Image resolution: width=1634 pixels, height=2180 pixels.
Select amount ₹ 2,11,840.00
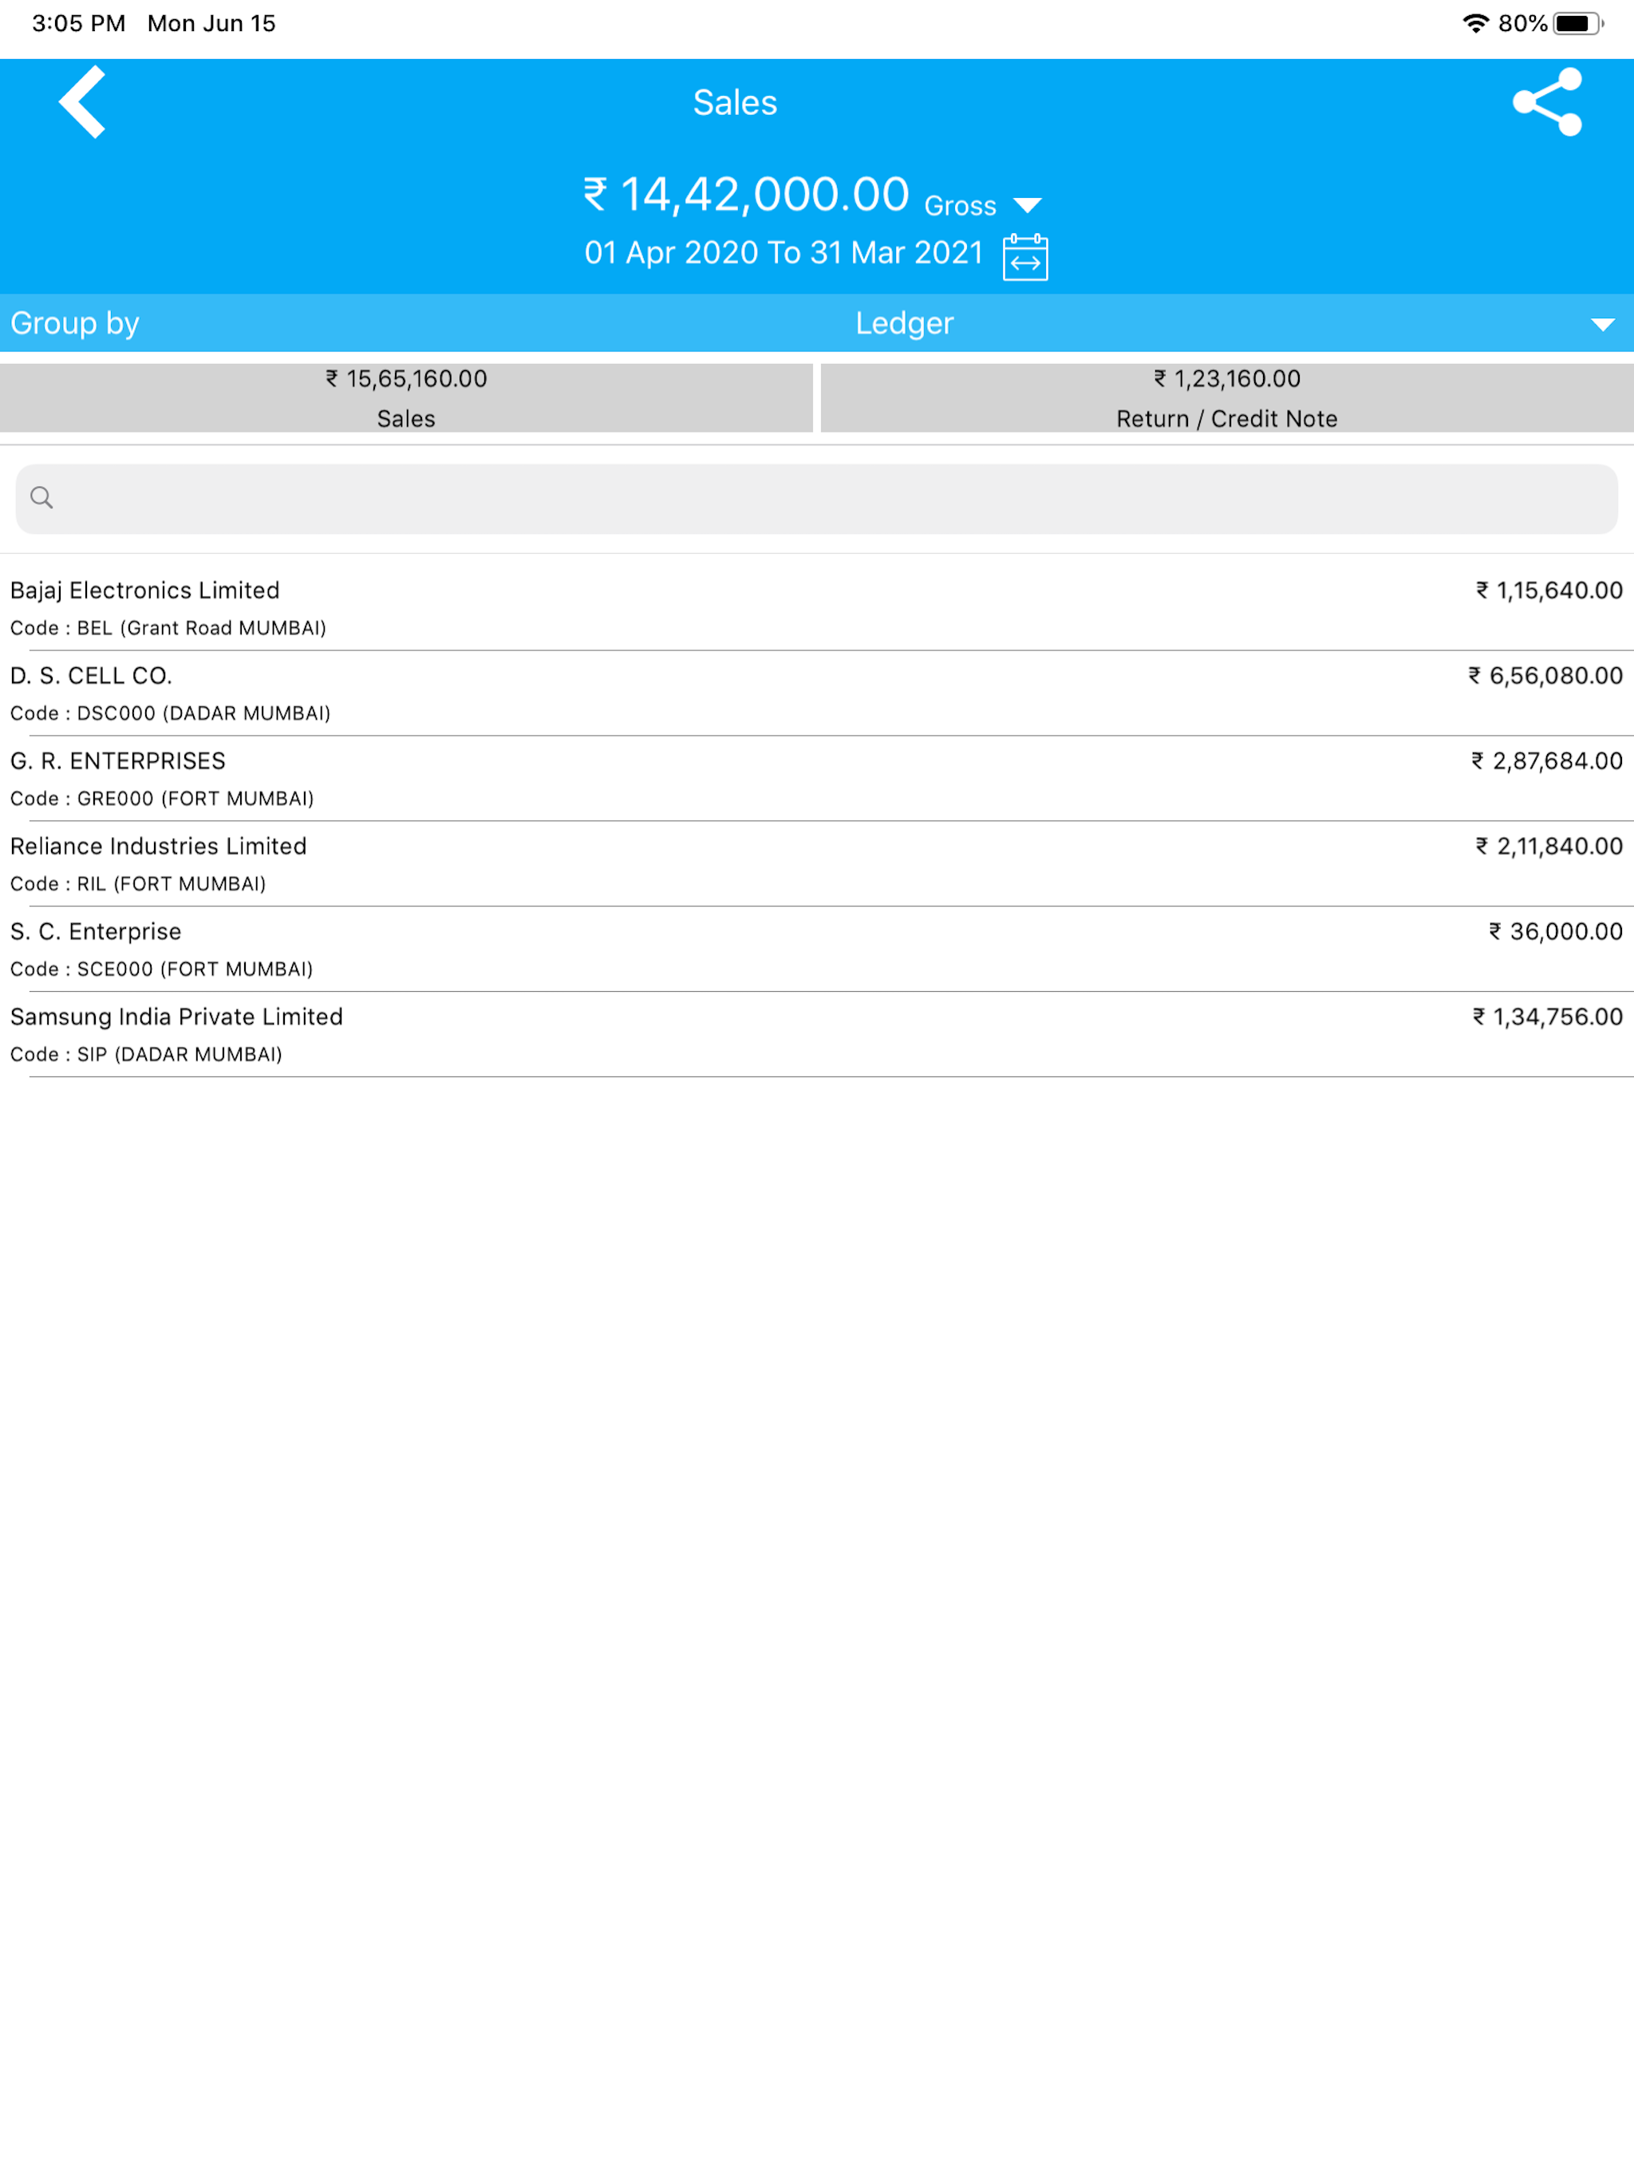[x=1549, y=847]
